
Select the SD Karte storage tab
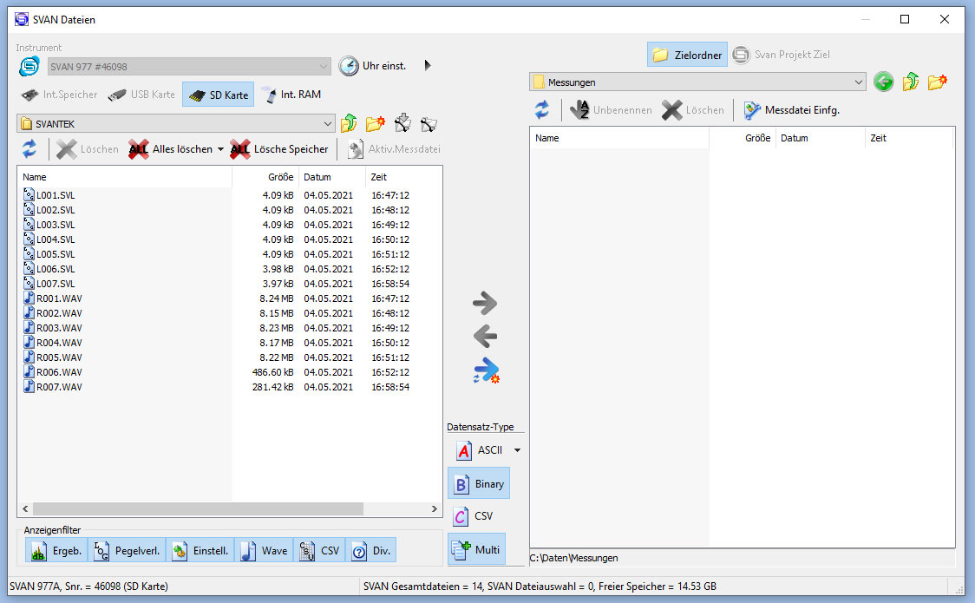pos(219,95)
